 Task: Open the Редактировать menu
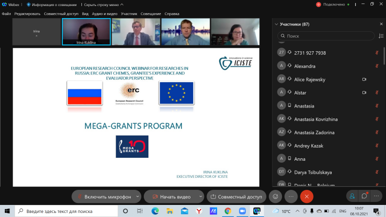27,14
